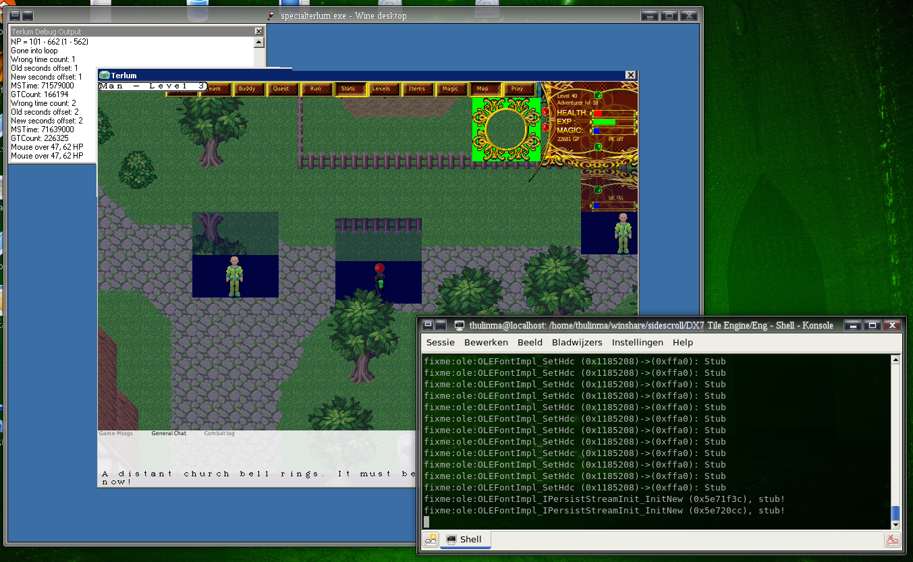Click the Konsole terminal icon in title bar
The height and width of the screenshot is (562, 913).
coord(460,325)
